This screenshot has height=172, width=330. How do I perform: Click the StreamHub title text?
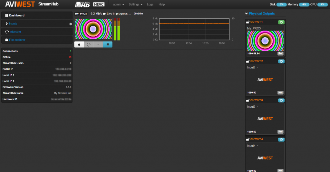(48, 4)
